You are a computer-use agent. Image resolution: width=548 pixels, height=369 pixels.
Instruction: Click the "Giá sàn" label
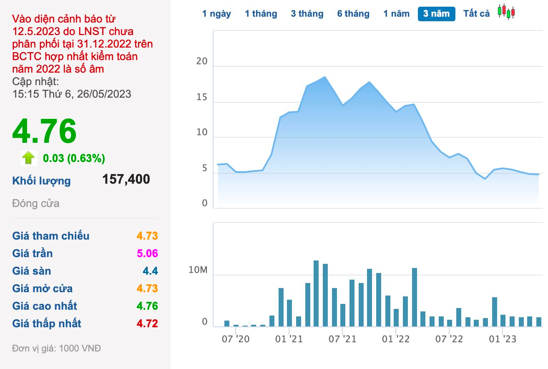[x=32, y=271]
